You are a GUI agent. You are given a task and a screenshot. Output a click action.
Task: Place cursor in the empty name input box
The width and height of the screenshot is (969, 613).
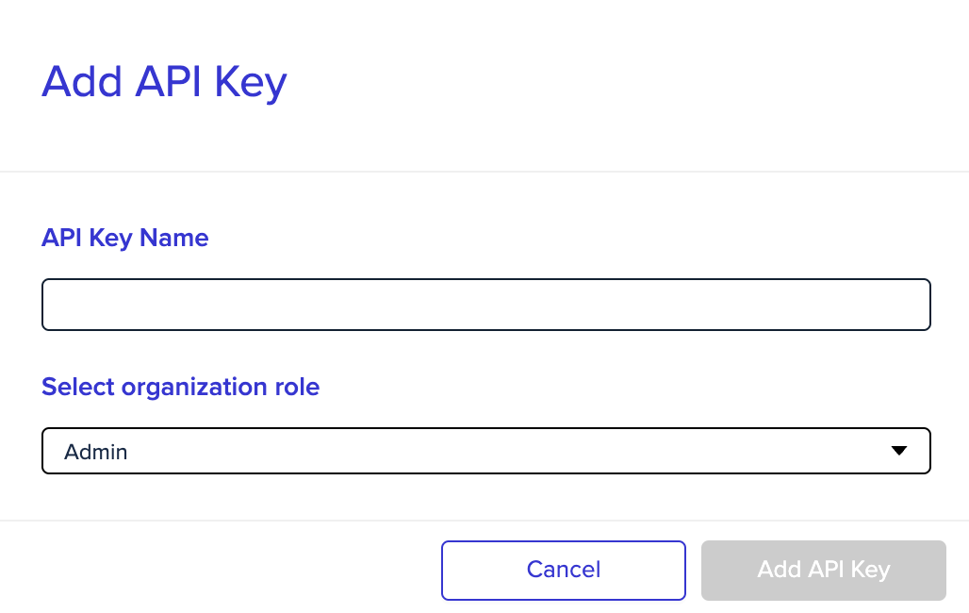click(486, 305)
